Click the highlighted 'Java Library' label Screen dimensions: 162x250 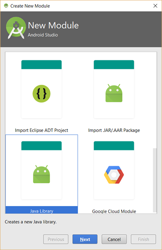tap(42, 211)
